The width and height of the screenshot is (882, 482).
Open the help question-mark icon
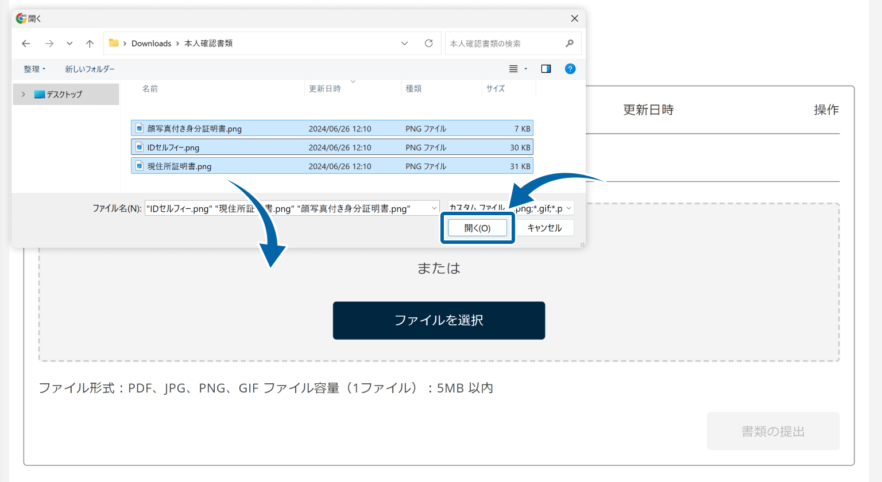[570, 69]
